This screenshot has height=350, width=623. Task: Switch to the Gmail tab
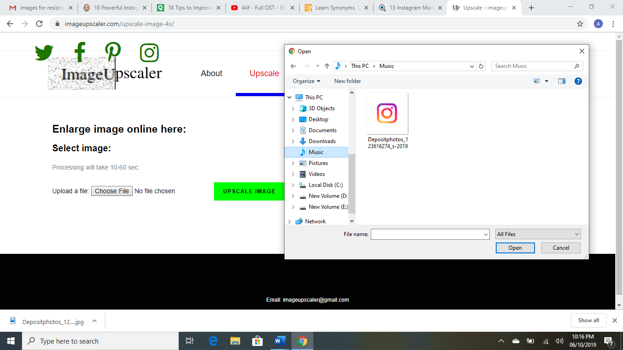click(40, 8)
